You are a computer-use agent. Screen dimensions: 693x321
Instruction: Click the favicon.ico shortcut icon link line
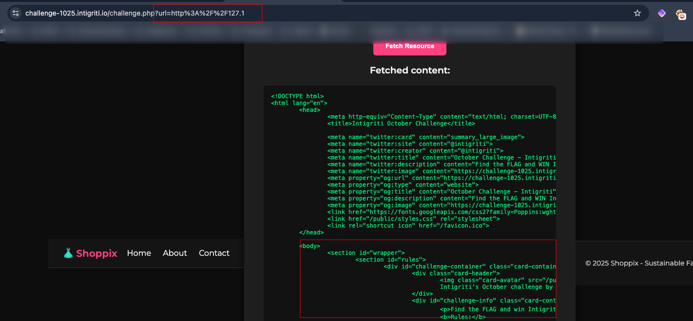[408, 226]
